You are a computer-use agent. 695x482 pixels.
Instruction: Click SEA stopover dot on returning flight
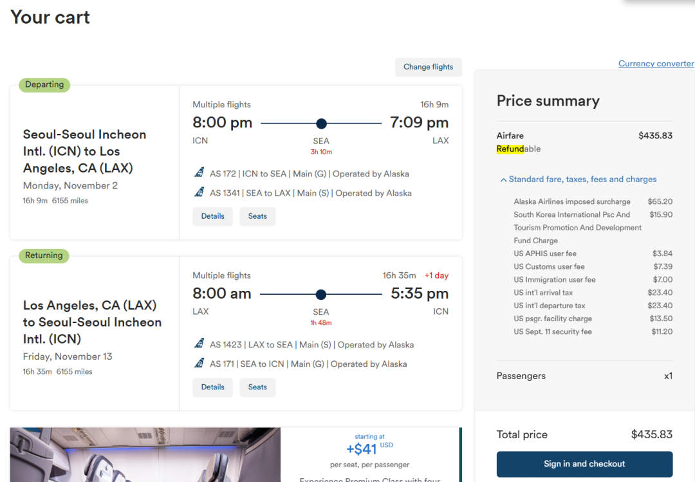(x=321, y=295)
